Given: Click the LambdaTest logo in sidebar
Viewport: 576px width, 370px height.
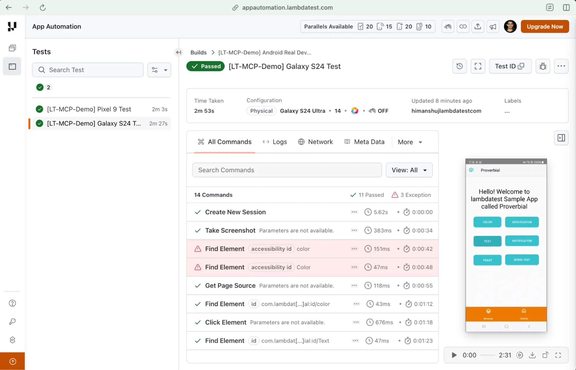Looking at the screenshot, I should (12, 27).
